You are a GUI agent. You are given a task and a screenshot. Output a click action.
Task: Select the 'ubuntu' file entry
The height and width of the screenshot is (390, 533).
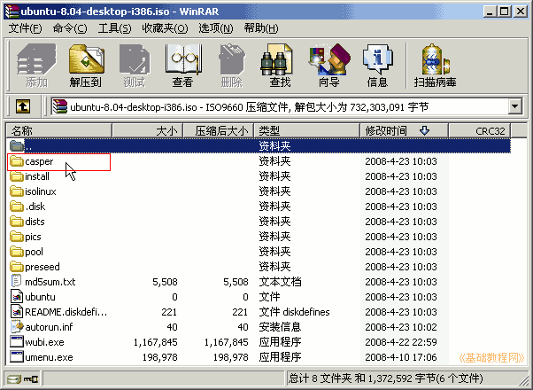coord(40,297)
